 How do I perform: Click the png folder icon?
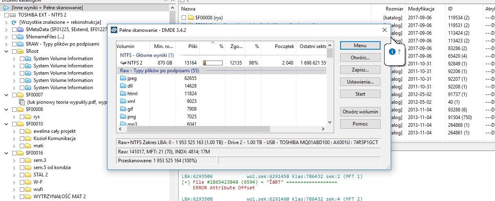(x=123, y=117)
